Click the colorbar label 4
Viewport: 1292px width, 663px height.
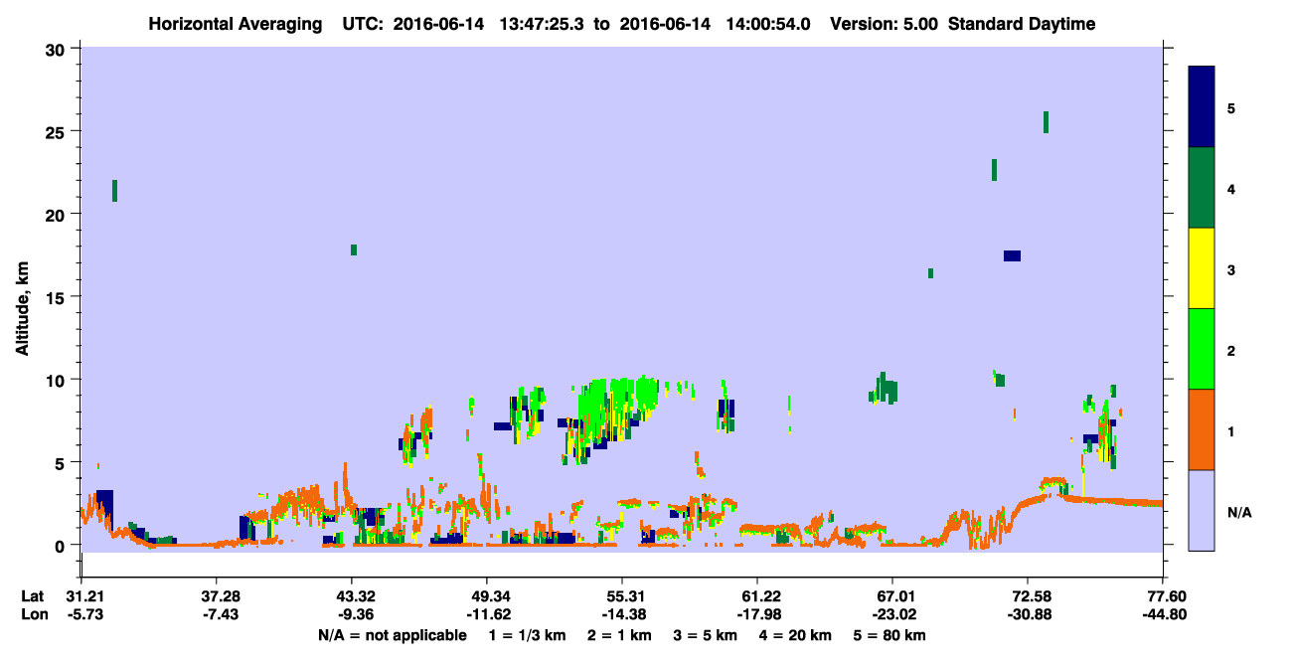click(x=1231, y=188)
